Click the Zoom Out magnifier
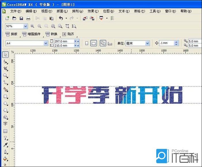Viewport: 202px width, 167px height. [x=39, y=26]
